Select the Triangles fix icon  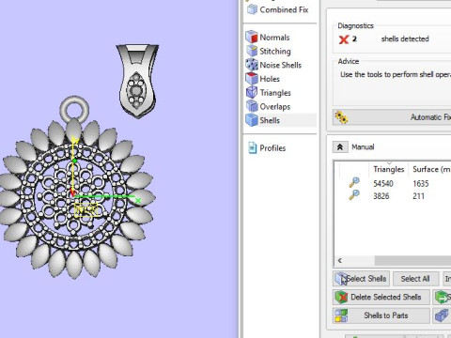click(252, 92)
